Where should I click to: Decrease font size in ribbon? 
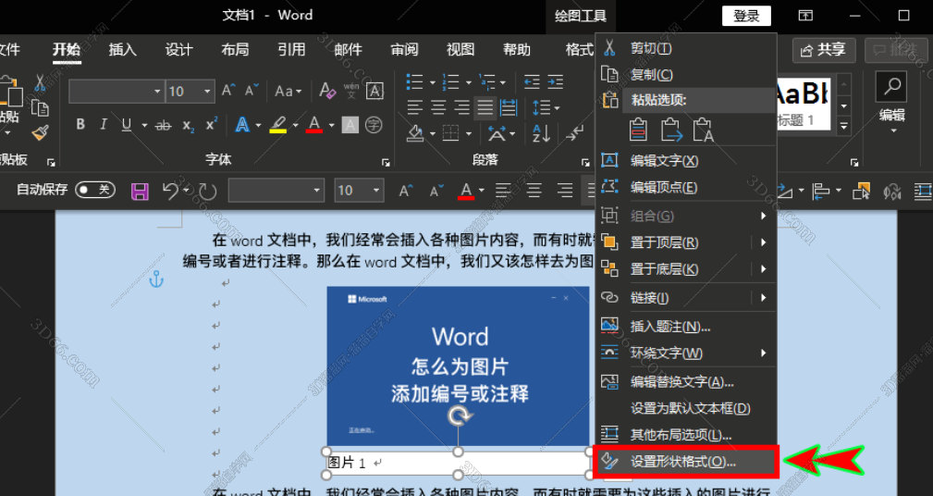coord(252,91)
